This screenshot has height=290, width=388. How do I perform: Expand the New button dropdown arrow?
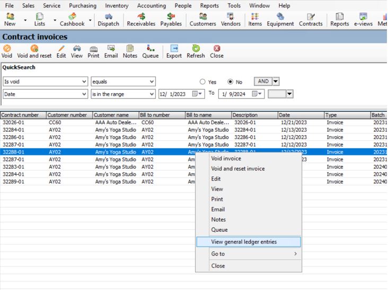tap(25, 20)
